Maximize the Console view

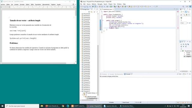click(190, 74)
